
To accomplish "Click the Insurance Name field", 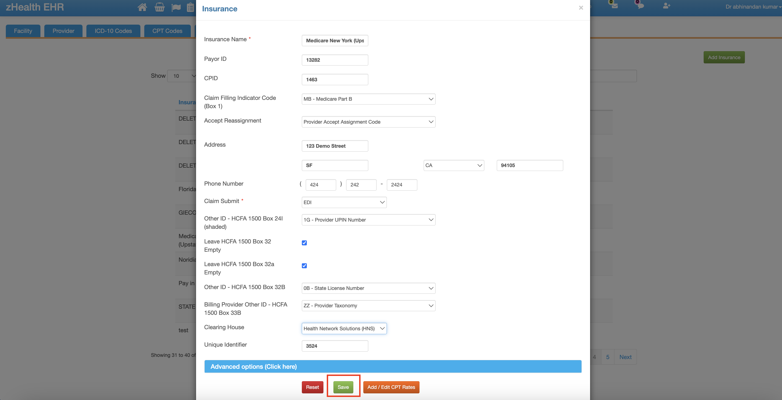I will (x=335, y=41).
